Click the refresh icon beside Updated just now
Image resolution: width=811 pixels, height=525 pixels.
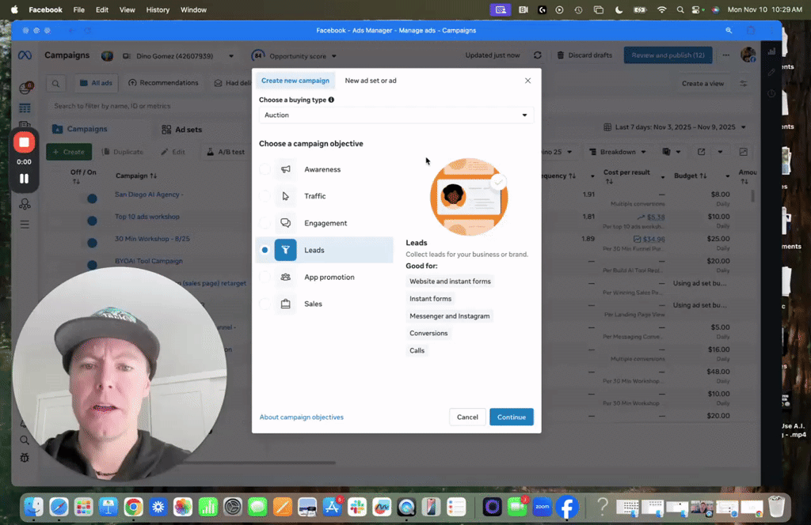pyautogui.click(x=538, y=55)
